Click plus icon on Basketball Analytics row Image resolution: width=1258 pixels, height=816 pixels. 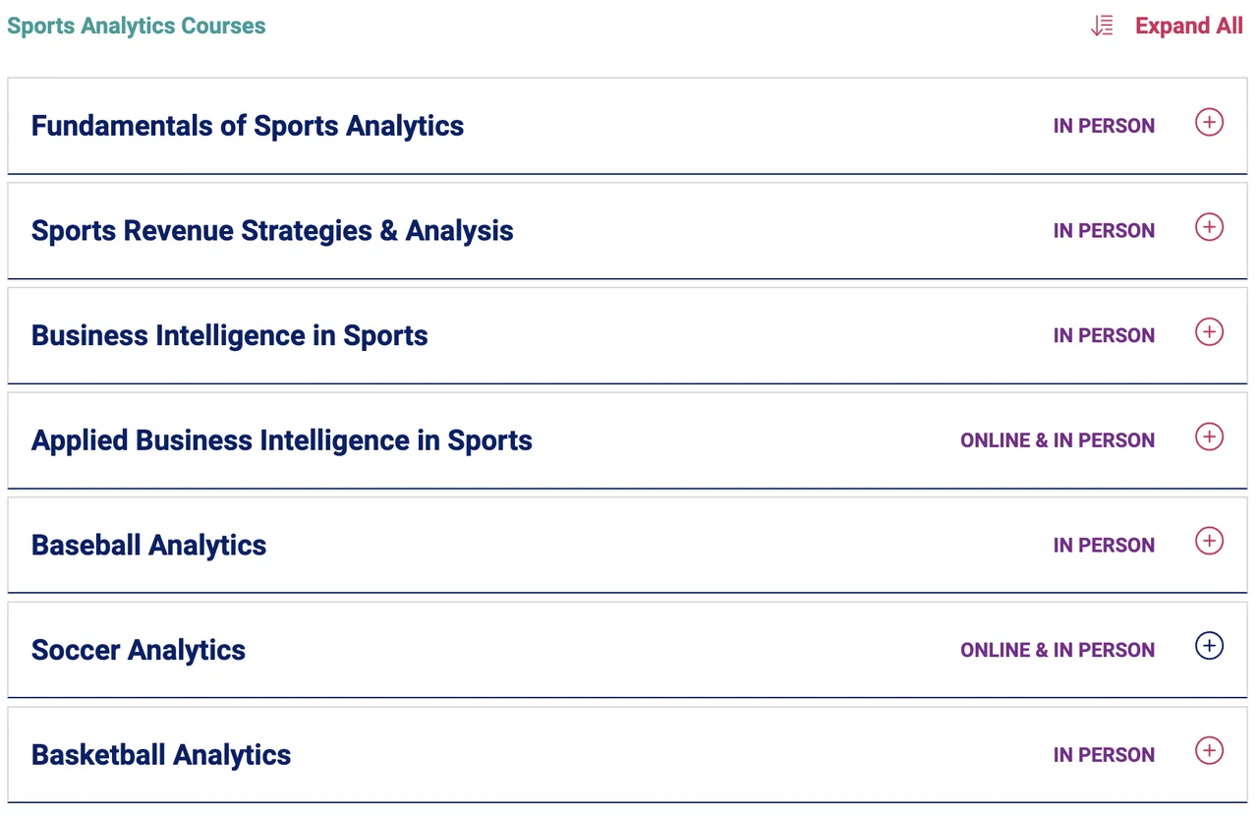pyautogui.click(x=1209, y=751)
